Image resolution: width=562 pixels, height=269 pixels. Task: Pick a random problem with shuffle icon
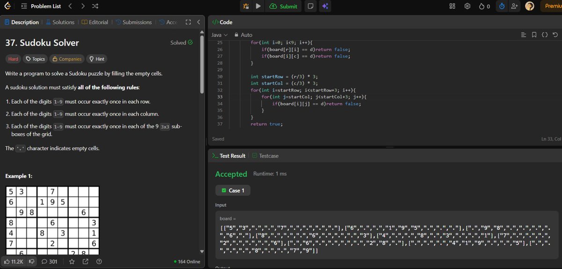[x=95, y=6]
